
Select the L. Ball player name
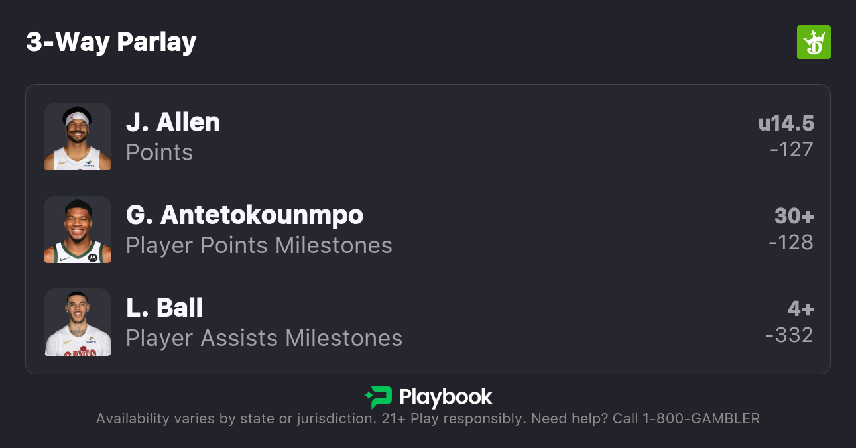[x=164, y=308]
